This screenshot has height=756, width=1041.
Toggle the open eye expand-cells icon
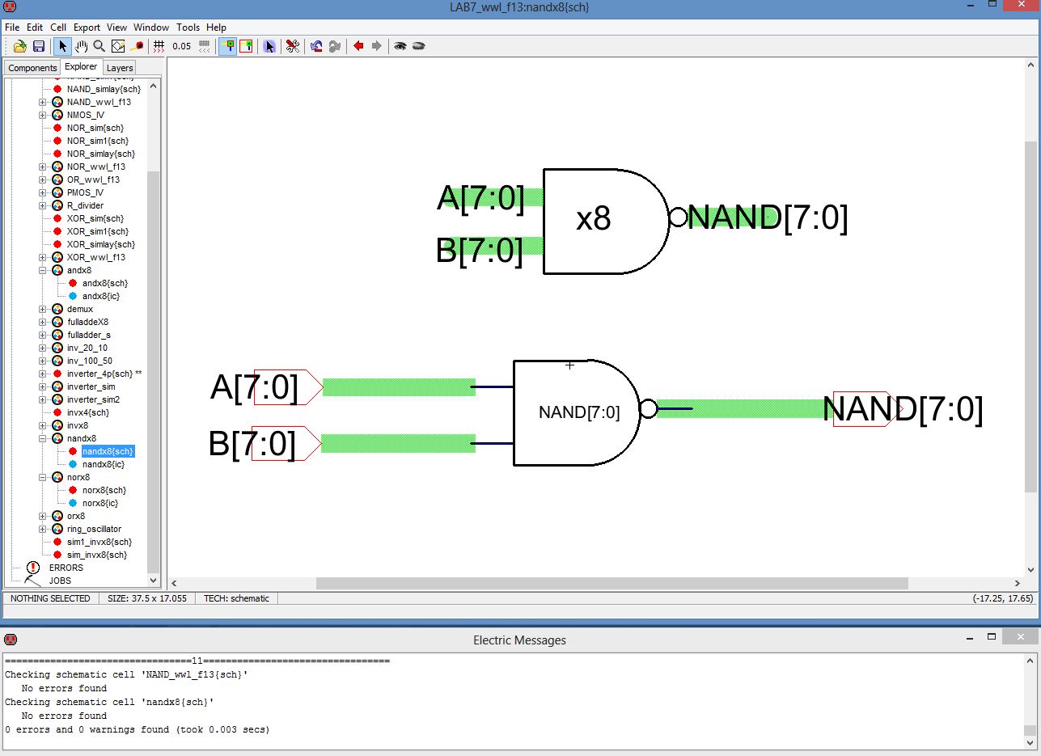click(400, 46)
